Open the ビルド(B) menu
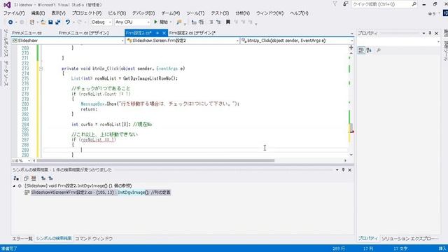This screenshot has width=448, height=252. tap(117, 13)
